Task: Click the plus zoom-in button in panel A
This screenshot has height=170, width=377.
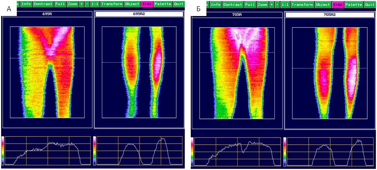Action: [82, 4]
